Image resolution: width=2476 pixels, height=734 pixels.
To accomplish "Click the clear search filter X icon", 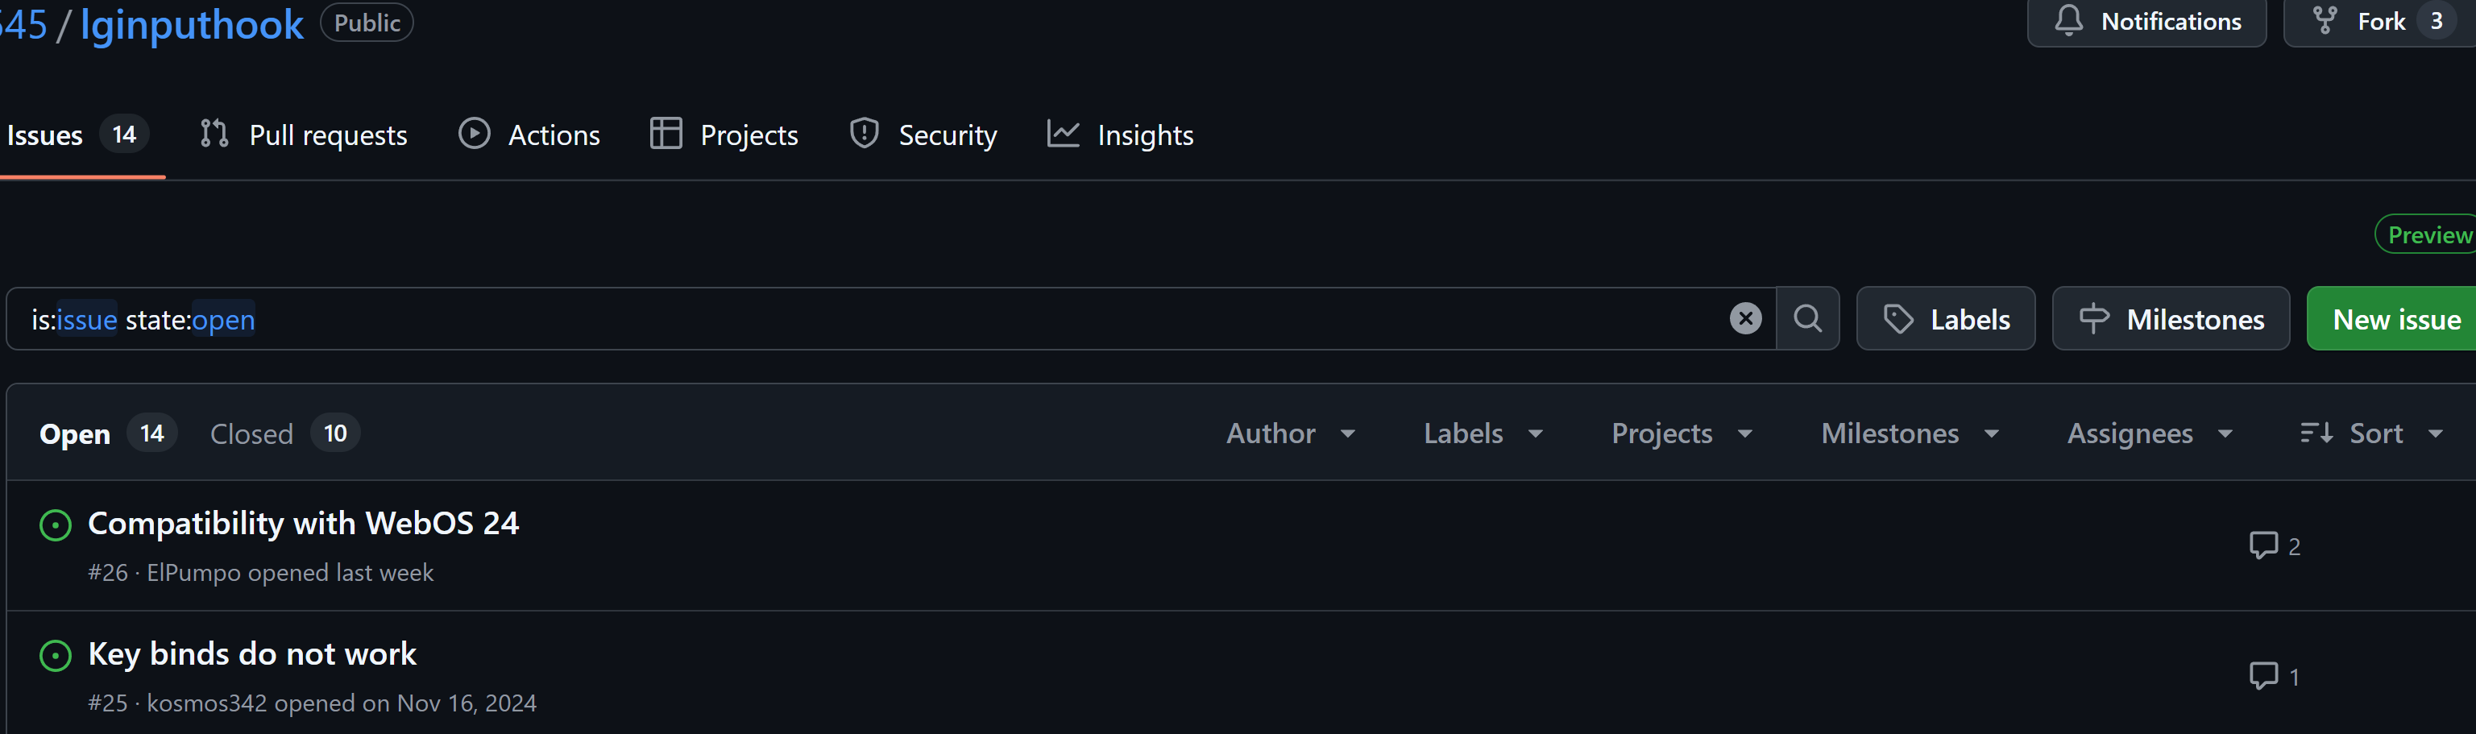I will tap(1745, 319).
